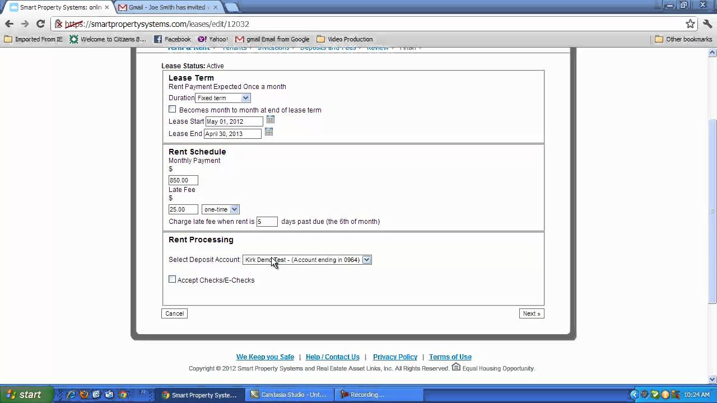Click the page vertical scrollbar thumb
Image resolution: width=717 pixels, height=403 pixels.
click(x=713, y=212)
